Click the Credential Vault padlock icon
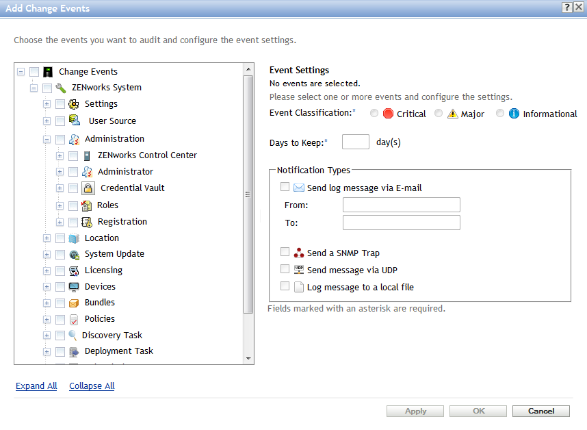The width and height of the screenshot is (587, 430). [x=88, y=188]
